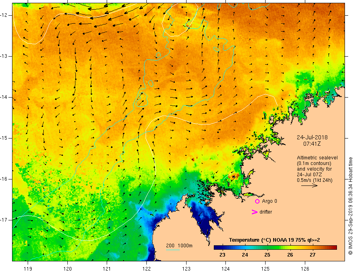Screen dimensions: 353x273
Task: Click the dark red end of color bar
Action: (x=335, y=248)
